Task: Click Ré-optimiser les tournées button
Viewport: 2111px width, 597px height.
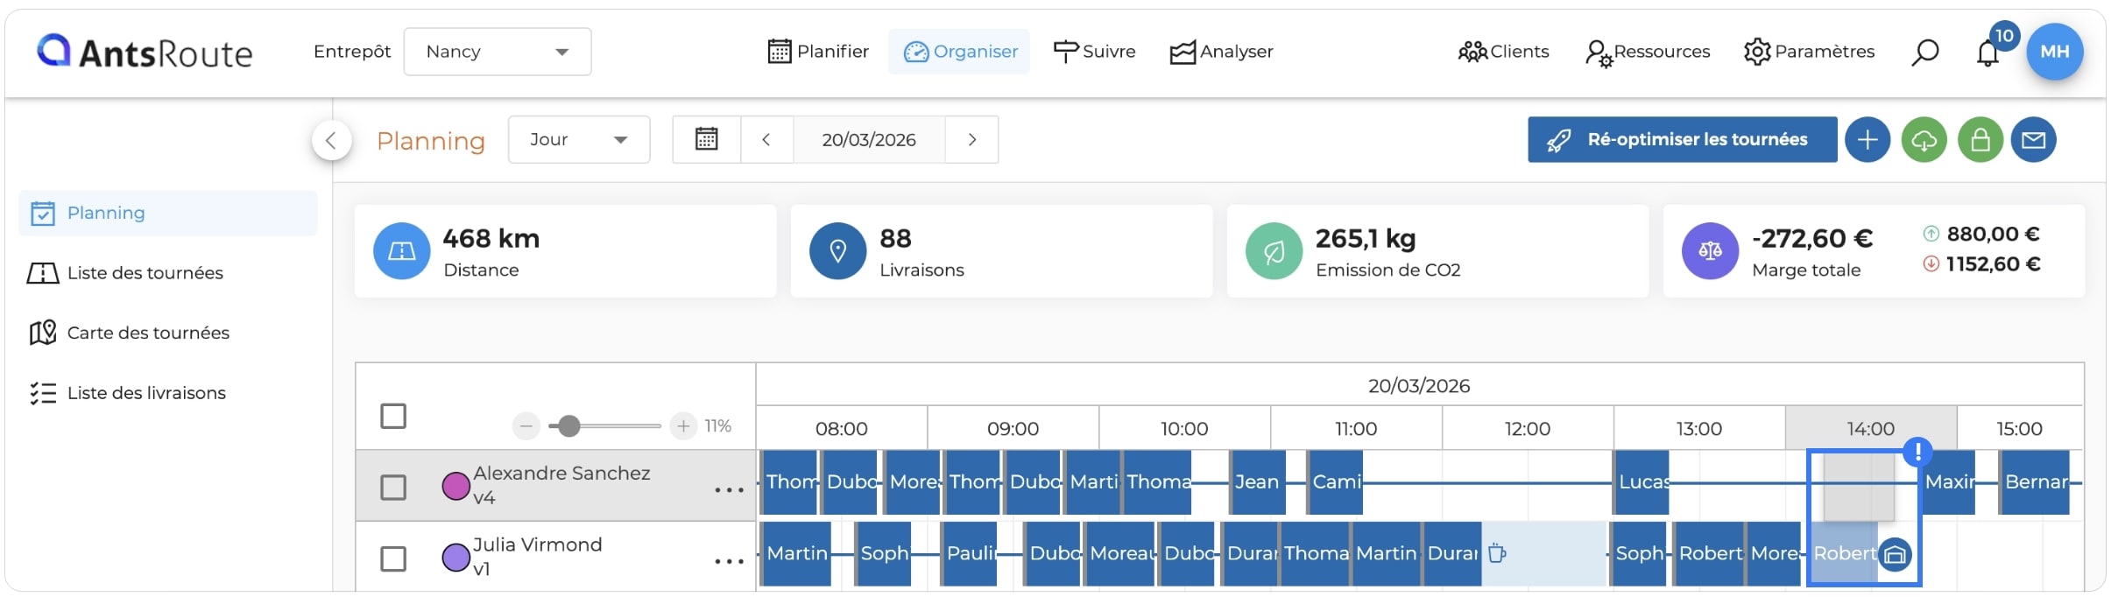Action: pyautogui.click(x=1682, y=139)
